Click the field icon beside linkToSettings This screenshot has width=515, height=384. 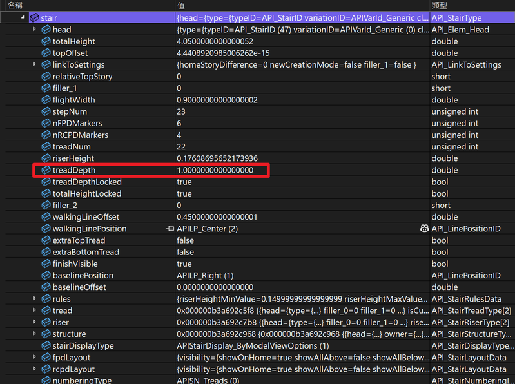pos(46,64)
